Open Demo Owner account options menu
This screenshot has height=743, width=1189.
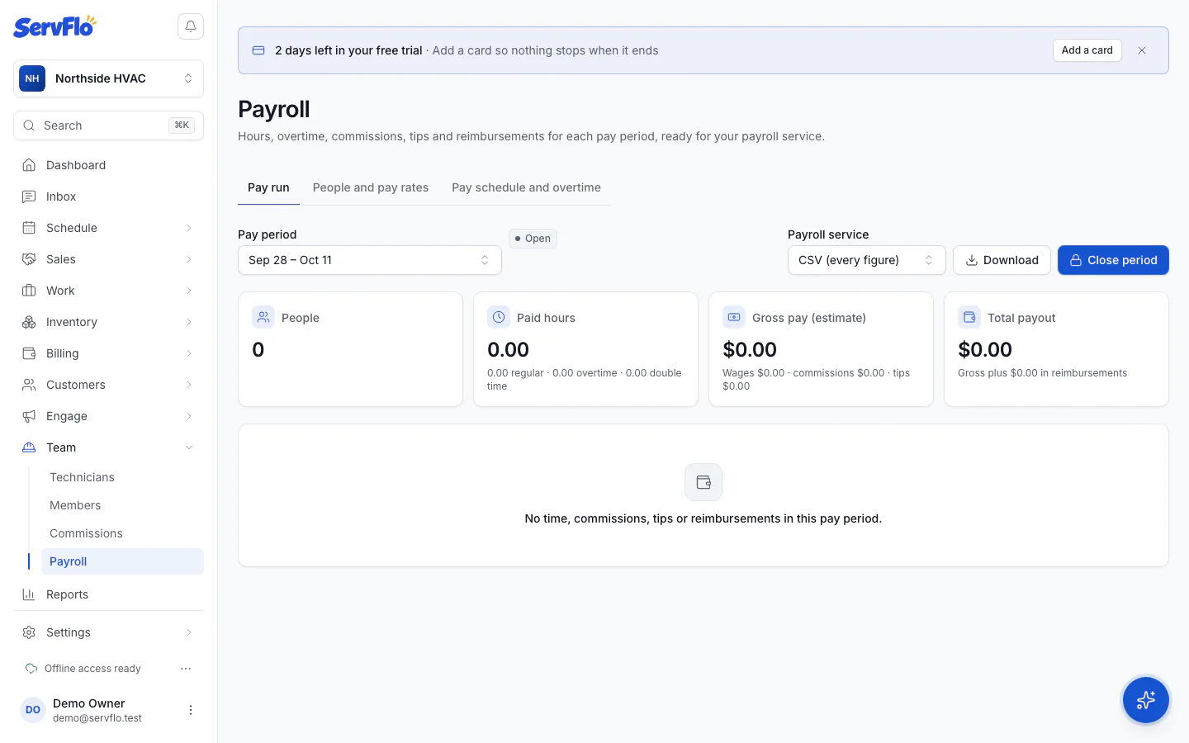tap(191, 710)
